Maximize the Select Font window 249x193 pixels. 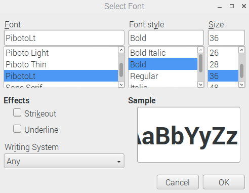[232, 6]
